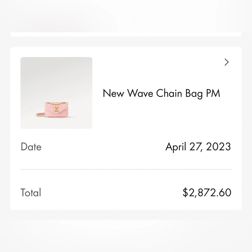Collapse the partially visible card at the top
Screen dimensions: 252x252
pyautogui.click(x=126, y=34)
